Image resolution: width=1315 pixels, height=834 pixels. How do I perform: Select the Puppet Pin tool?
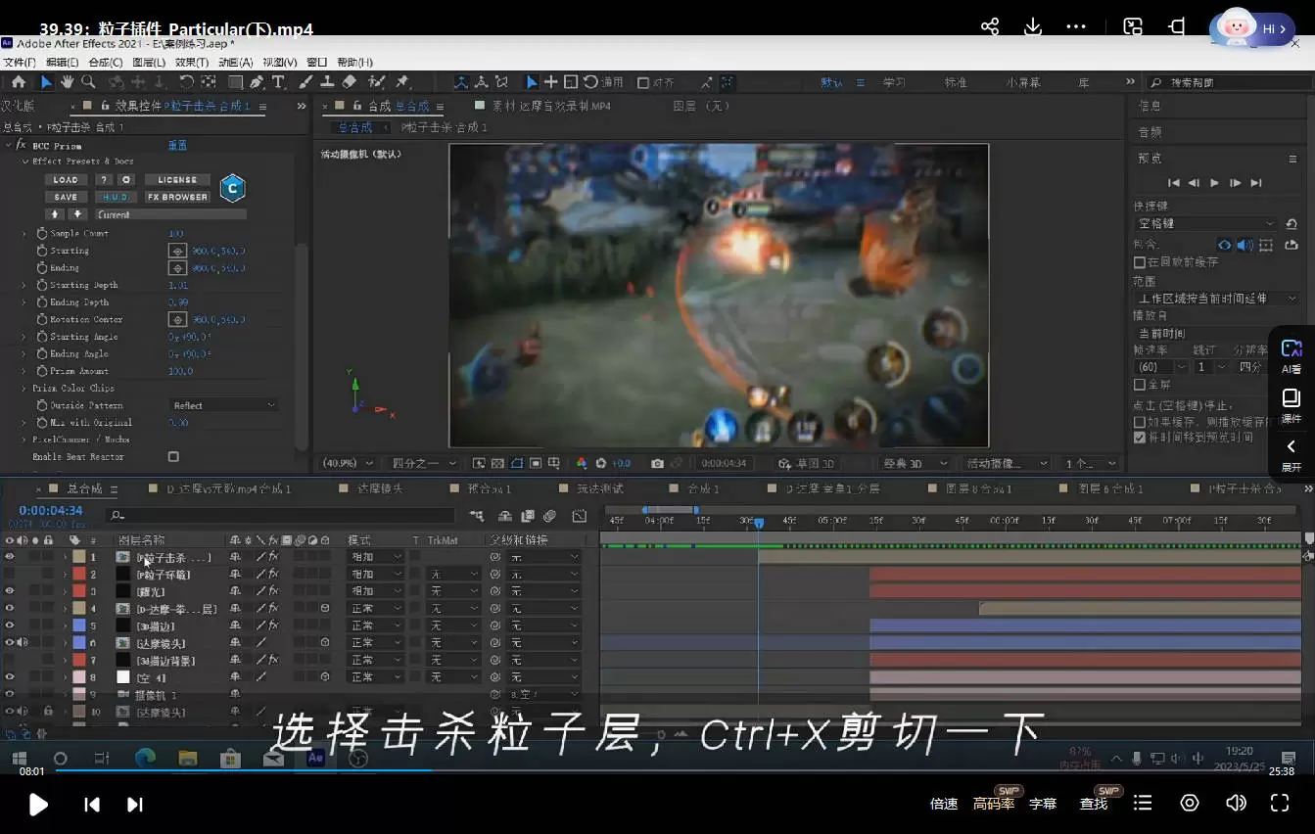[x=401, y=82]
